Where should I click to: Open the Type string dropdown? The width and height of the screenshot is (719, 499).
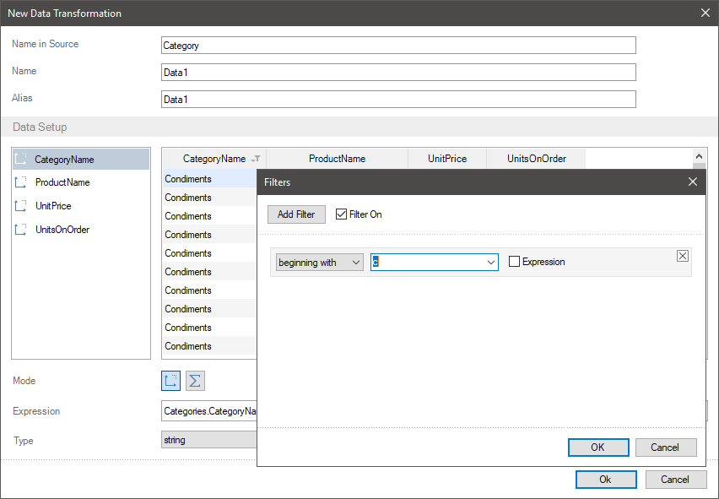[208, 440]
